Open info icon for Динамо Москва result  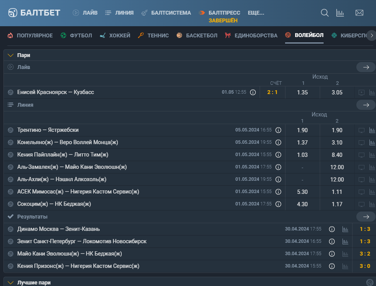(x=332, y=229)
